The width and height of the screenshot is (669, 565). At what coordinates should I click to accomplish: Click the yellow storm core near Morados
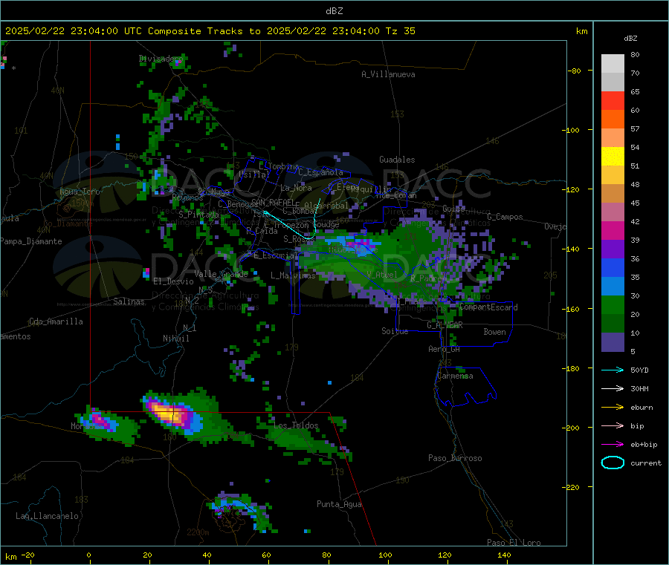pyautogui.click(x=168, y=414)
